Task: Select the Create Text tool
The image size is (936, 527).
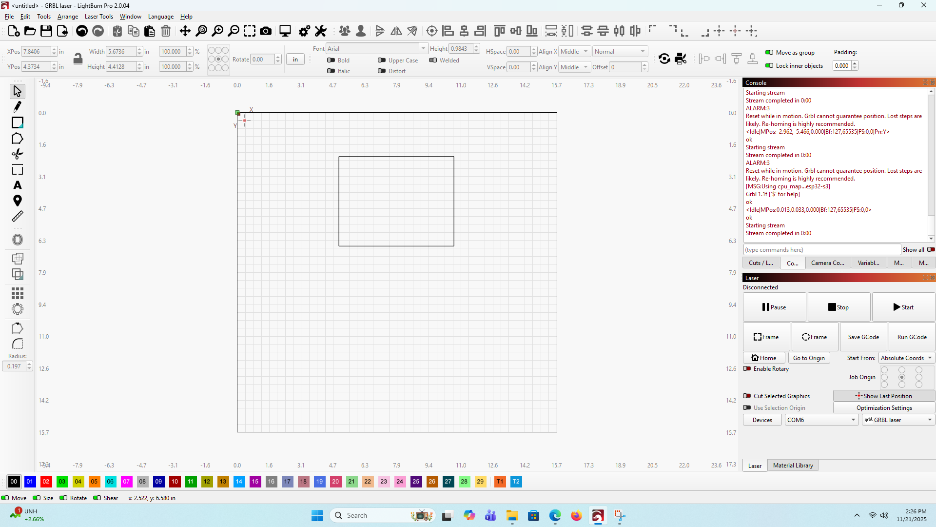Action: 18,185
